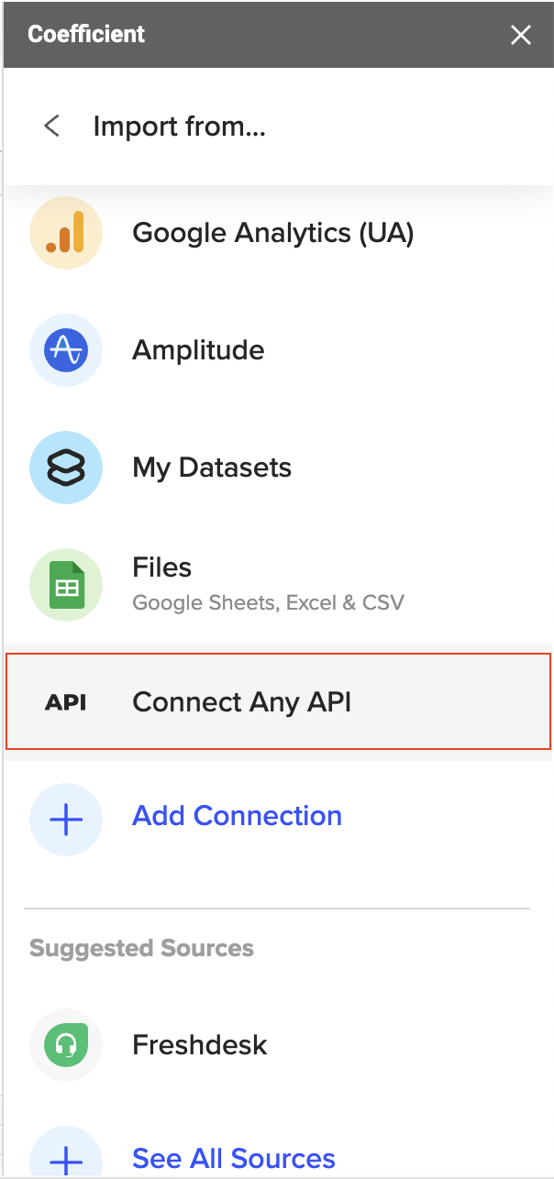Click the 'Google Sheets, Excel & CSV' subtitle
Image resolution: width=554 pixels, height=1179 pixels.
[268, 603]
